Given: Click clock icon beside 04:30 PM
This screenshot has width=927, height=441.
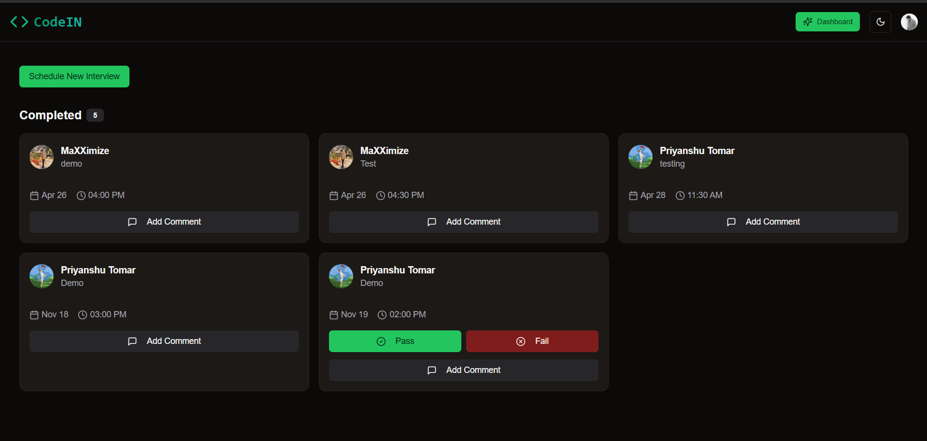Looking at the screenshot, I should click(x=381, y=196).
